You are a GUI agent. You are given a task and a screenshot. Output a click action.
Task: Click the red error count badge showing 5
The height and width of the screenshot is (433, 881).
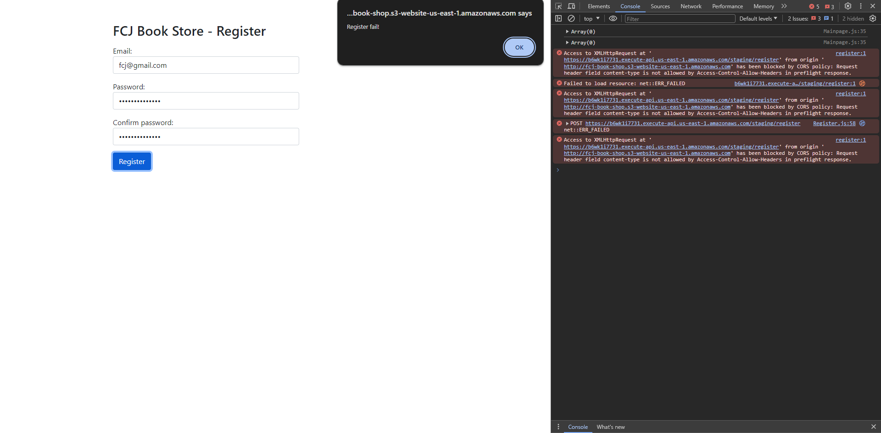click(814, 6)
